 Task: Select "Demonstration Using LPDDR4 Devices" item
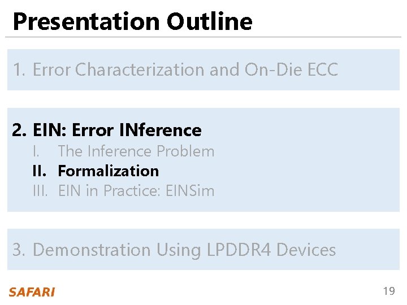(x=184, y=250)
